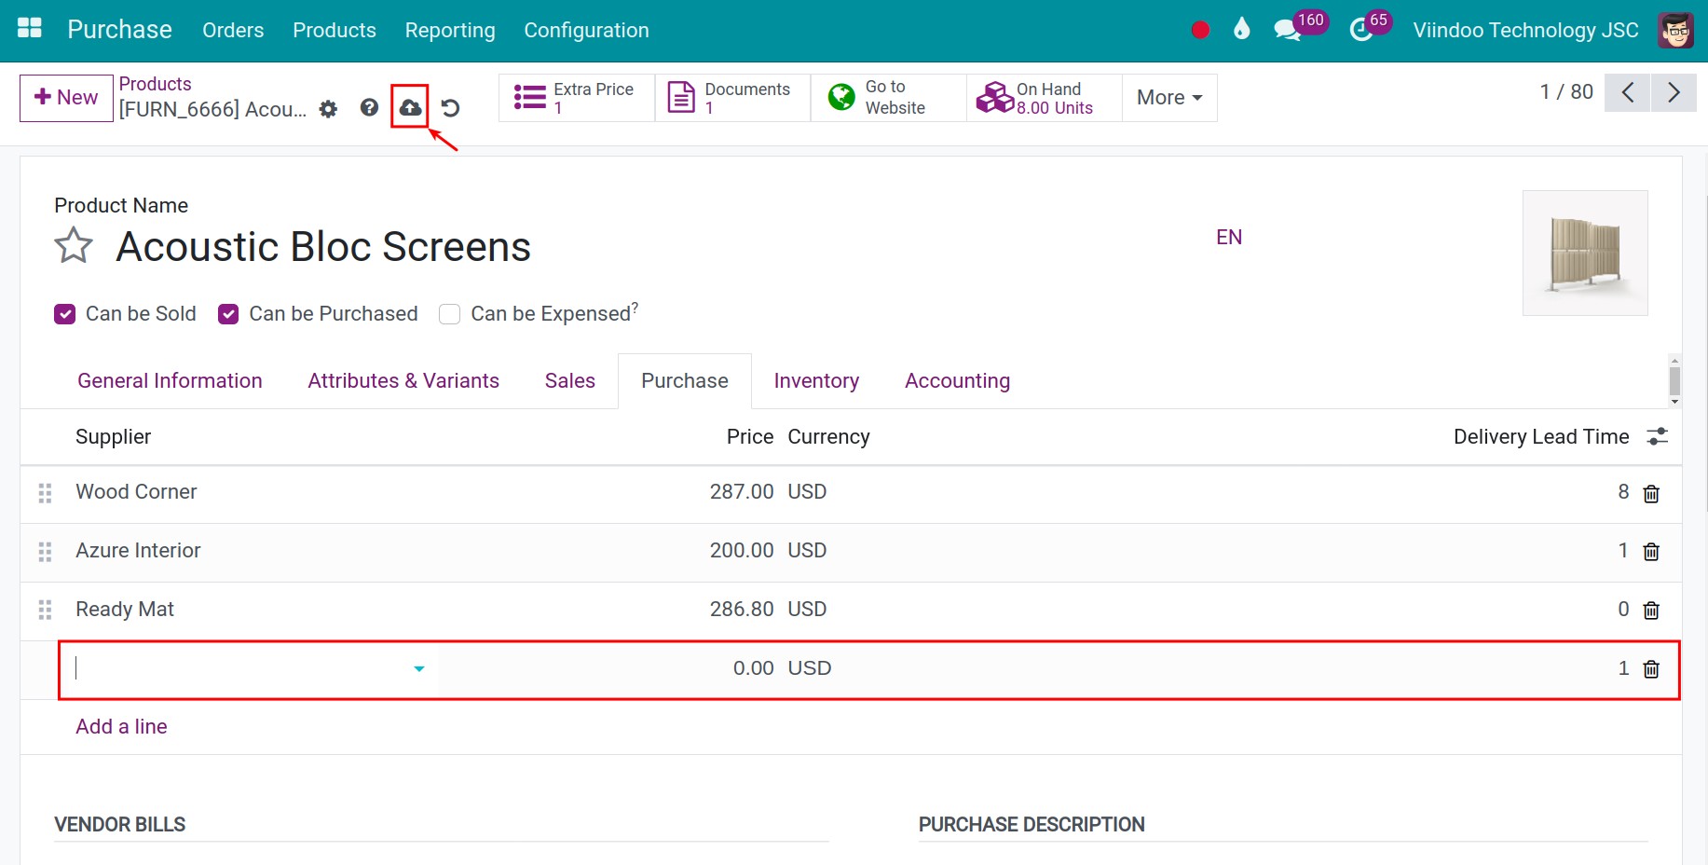Switch to Inventory tab
Image resolution: width=1708 pixels, height=865 pixels.
click(x=816, y=380)
